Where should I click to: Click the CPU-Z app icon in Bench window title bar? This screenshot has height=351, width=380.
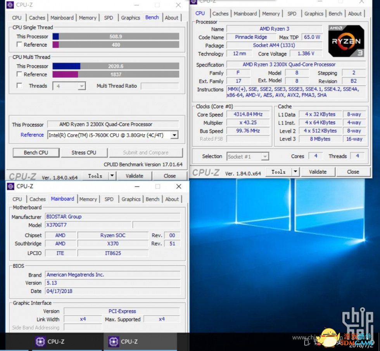coord(10,5)
